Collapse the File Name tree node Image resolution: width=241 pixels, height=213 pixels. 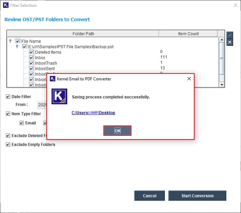coord(10,41)
